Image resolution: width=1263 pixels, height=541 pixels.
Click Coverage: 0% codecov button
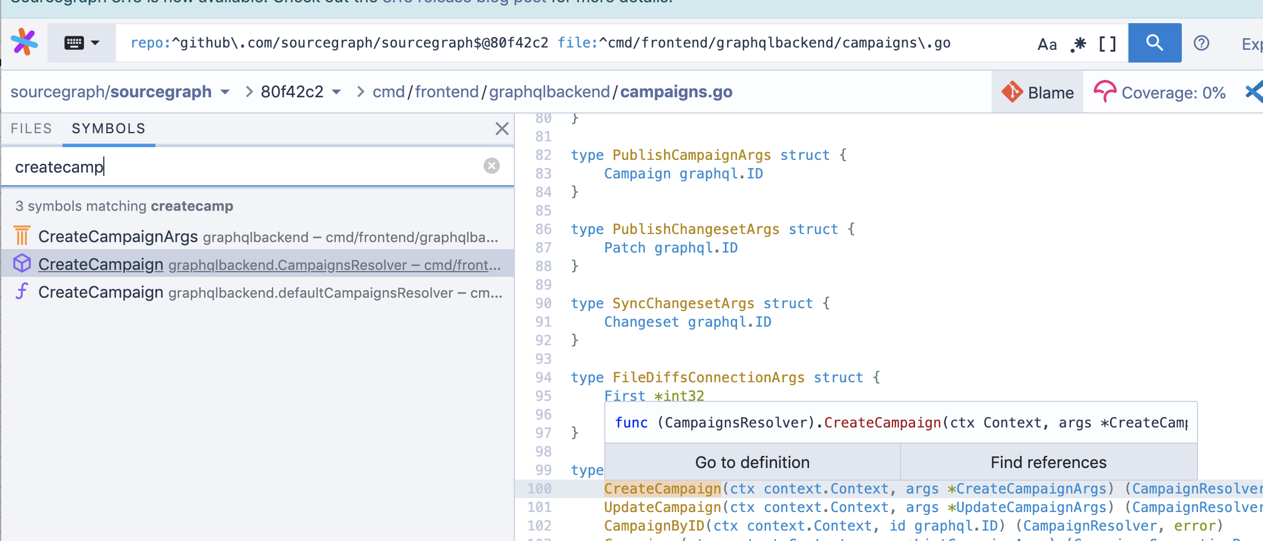coord(1160,92)
